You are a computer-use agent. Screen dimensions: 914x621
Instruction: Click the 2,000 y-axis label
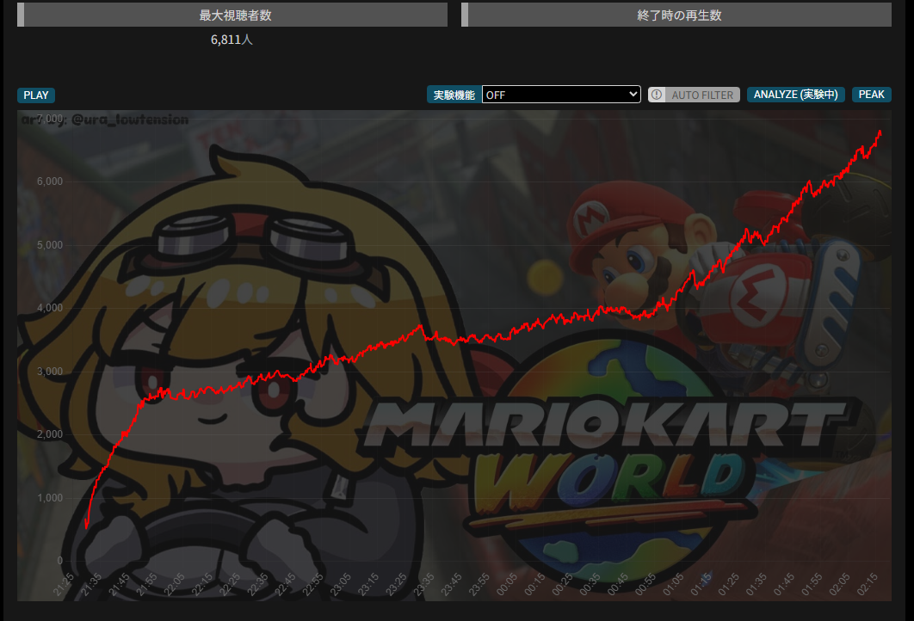(50, 434)
